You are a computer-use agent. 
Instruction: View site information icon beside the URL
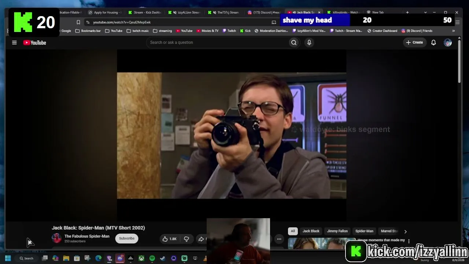[x=88, y=22]
